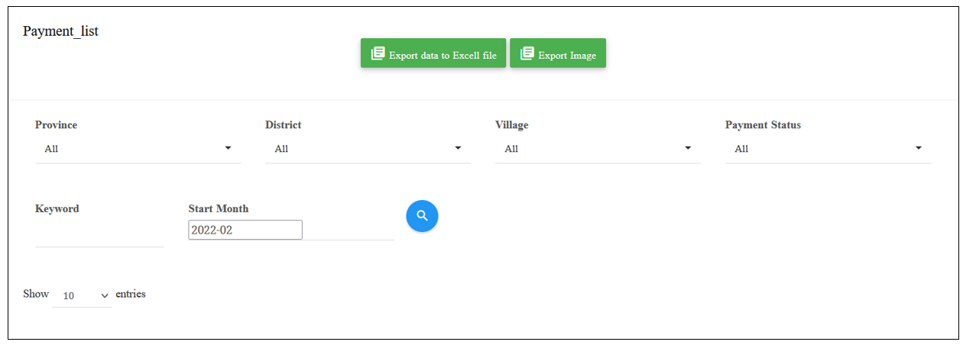Click the document icon on Export Image button
Image resolution: width=963 pixels, height=345 pixels.
(527, 53)
